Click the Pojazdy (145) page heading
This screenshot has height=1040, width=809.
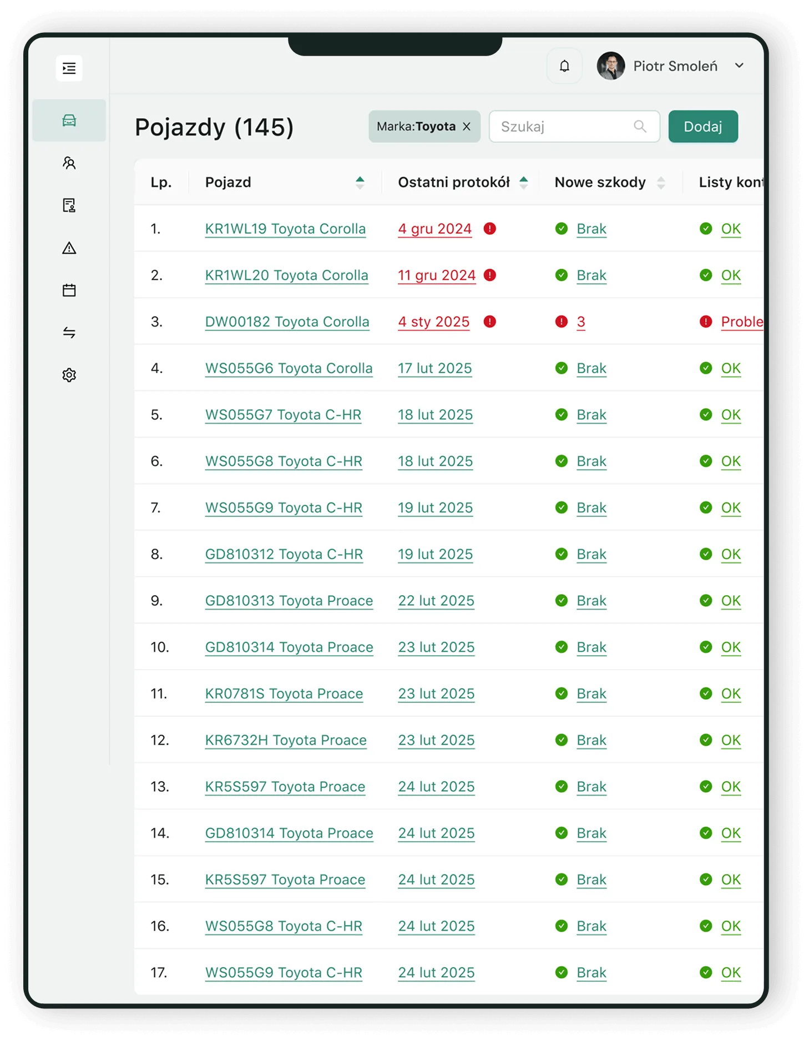point(214,127)
